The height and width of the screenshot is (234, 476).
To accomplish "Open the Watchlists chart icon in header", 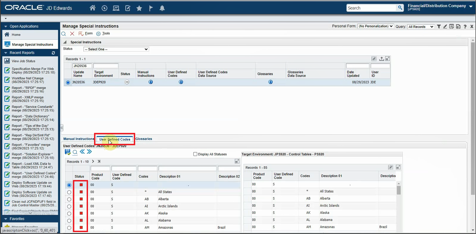I will (x=116, y=8).
